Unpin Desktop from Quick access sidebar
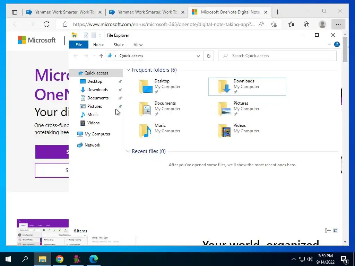Image resolution: width=355 pixels, height=266 pixels. pos(120,81)
